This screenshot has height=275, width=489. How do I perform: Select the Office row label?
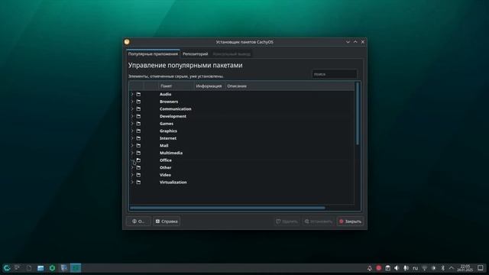[x=166, y=160]
